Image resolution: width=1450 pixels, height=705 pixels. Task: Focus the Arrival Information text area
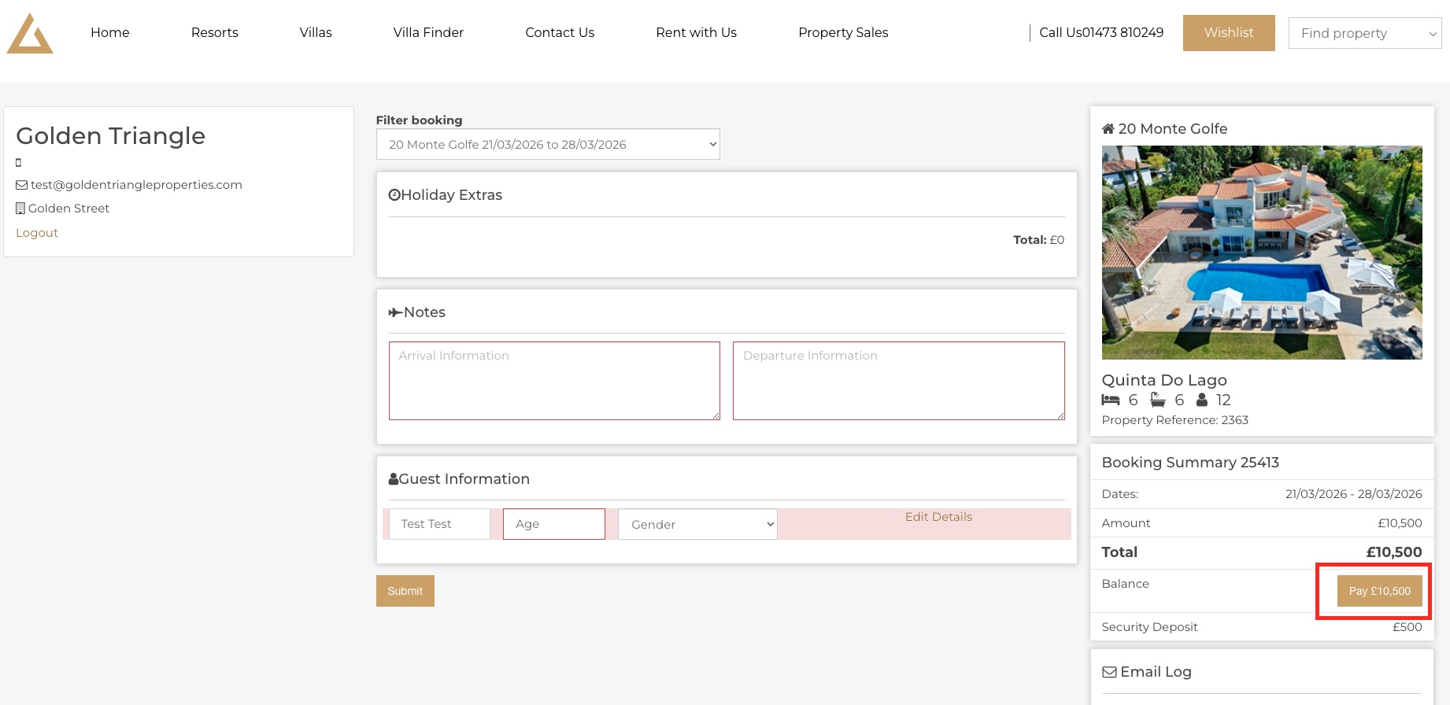(x=554, y=381)
